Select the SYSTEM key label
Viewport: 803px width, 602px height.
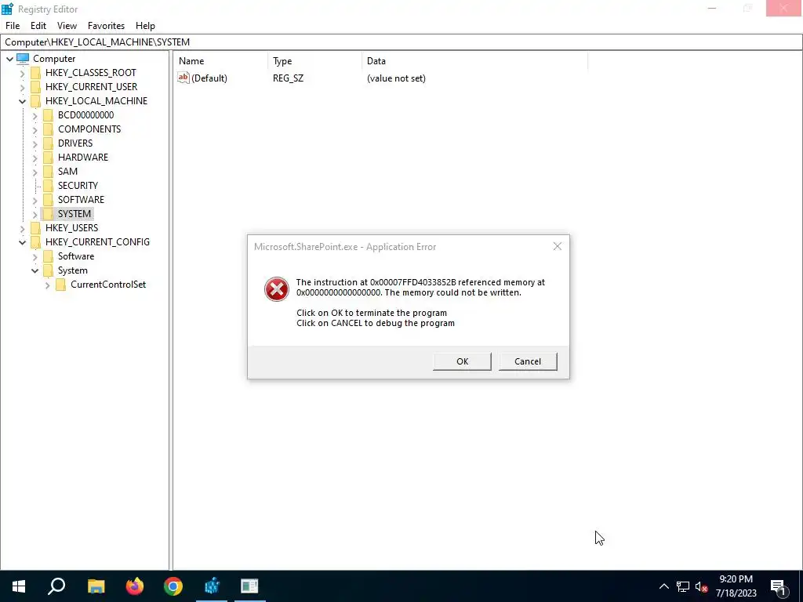pyautogui.click(x=74, y=213)
